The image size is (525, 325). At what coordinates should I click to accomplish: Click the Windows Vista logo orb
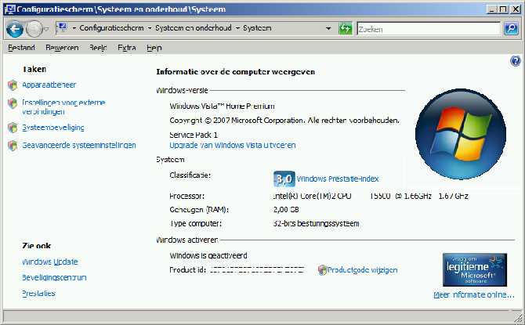coord(461,134)
